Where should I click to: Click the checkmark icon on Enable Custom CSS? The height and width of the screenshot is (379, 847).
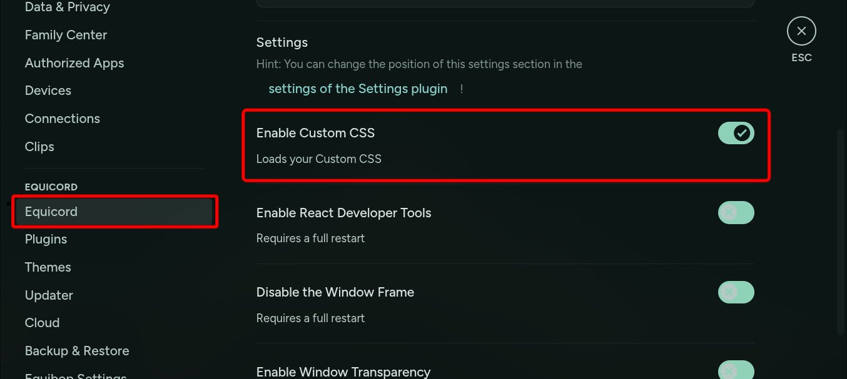click(741, 132)
